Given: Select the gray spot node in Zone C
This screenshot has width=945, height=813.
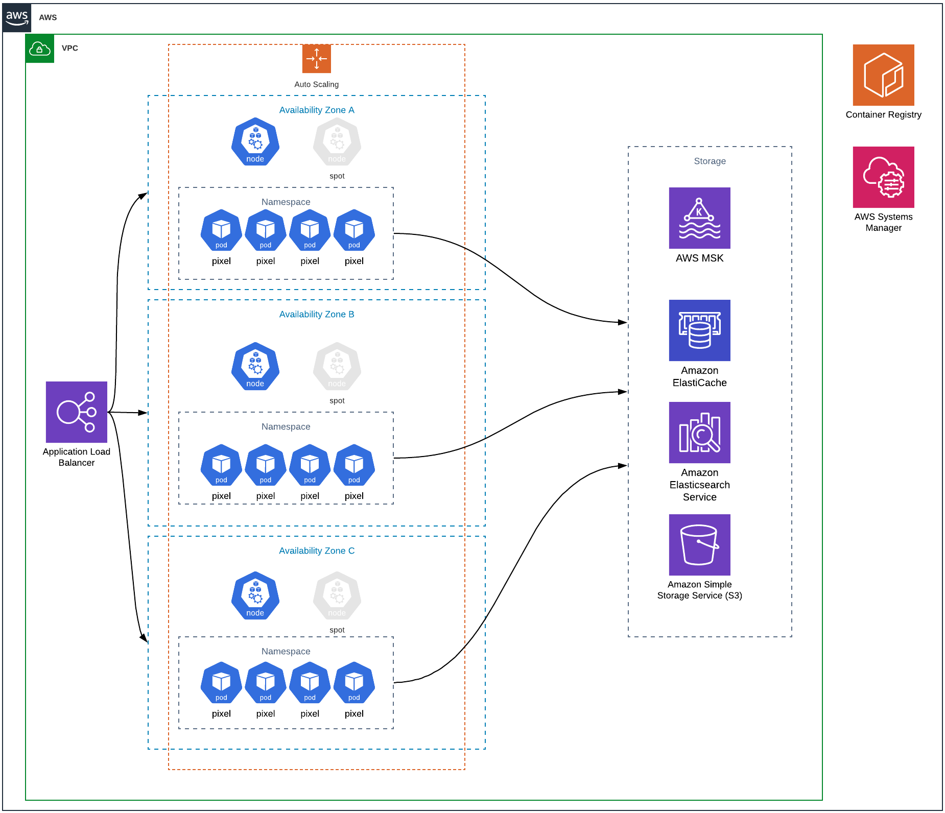Looking at the screenshot, I should pyautogui.click(x=337, y=595).
